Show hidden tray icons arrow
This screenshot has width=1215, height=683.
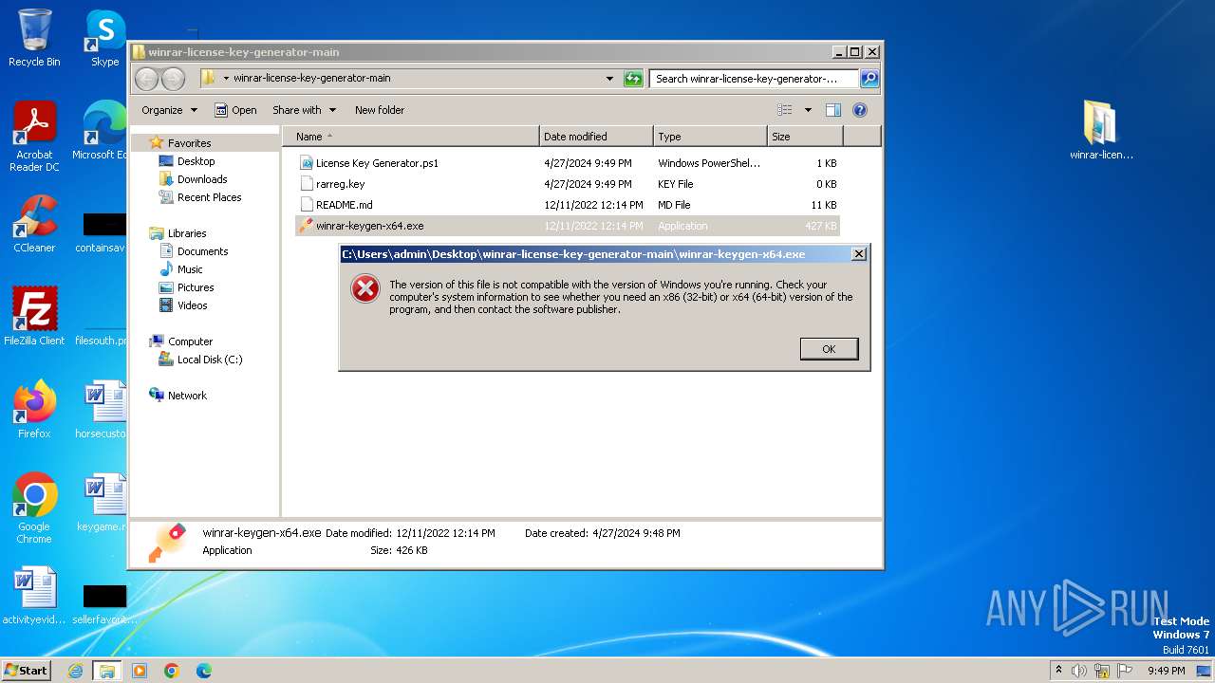[1058, 671]
